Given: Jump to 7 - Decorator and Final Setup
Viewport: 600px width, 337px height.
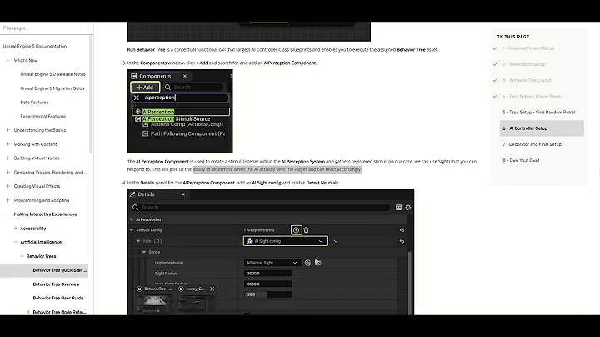Looking at the screenshot, I should pyautogui.click(x=532, y=144).
